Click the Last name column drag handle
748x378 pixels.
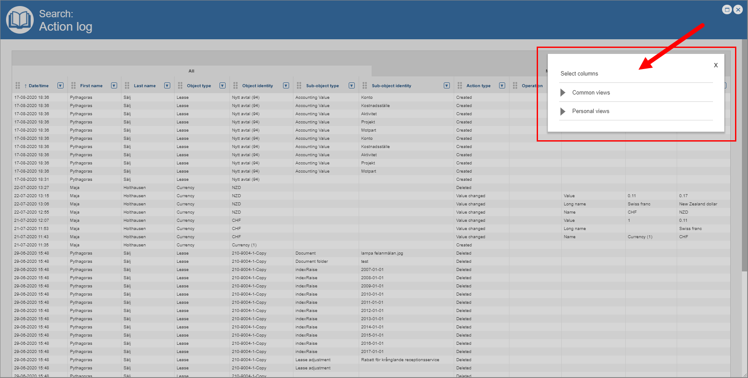(x=127, y=85)
